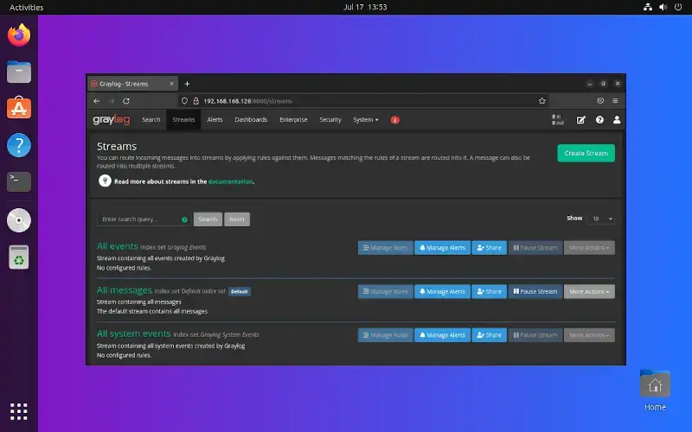Select the Graylog - Streams browser tab

click(x=132, y=84)
